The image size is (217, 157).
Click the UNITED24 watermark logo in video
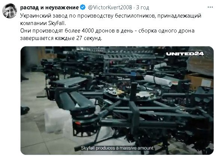pos(185,54)
